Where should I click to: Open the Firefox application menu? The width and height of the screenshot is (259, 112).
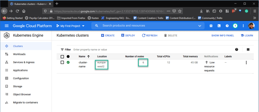pos(255,11)
